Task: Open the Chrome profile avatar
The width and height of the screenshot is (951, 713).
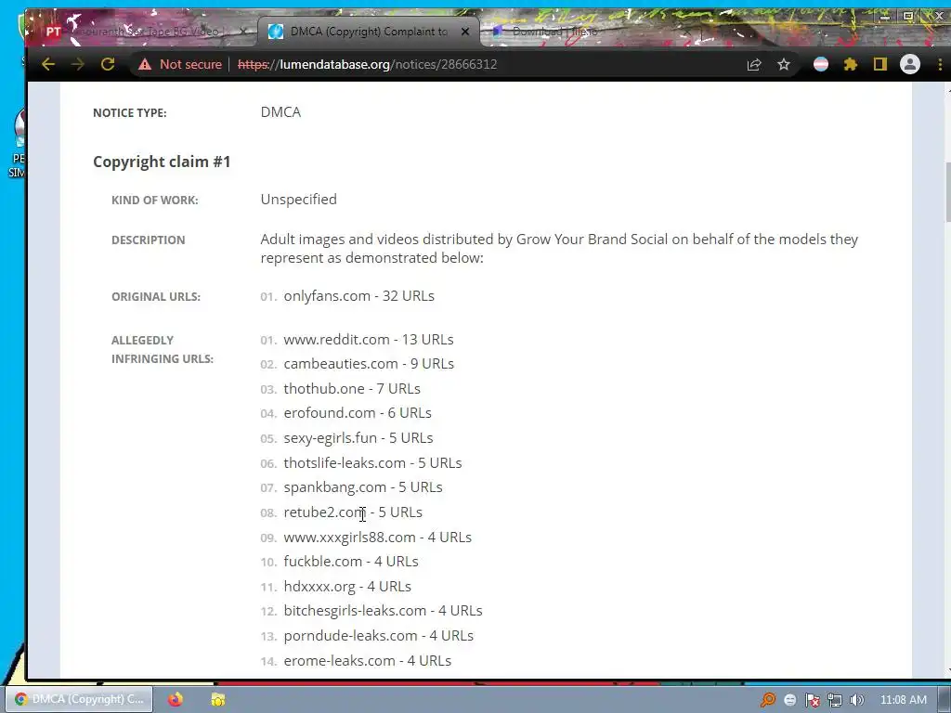Action: point(910,64)
